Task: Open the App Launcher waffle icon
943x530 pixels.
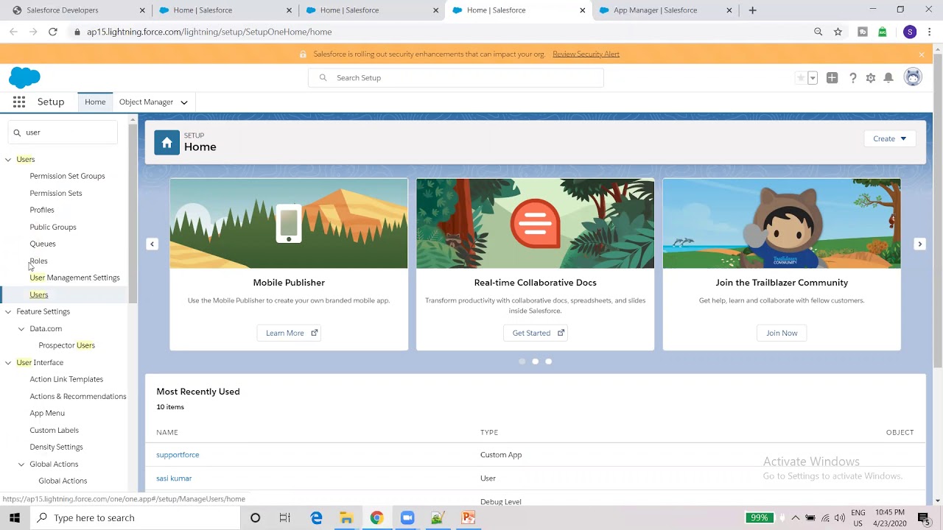Action: tap(19, 102)
